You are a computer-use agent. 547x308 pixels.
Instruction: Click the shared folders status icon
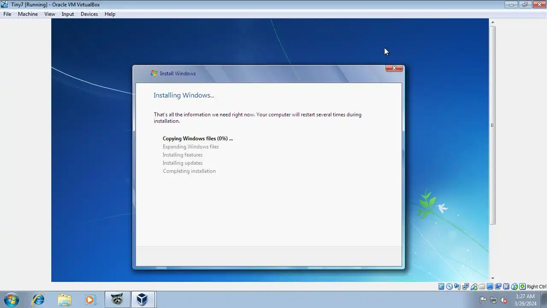point(482,287)
